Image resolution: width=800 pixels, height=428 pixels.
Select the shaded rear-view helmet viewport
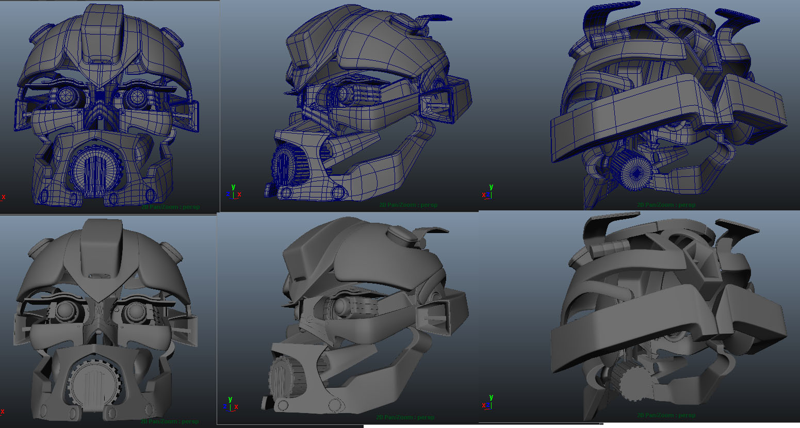coord(640,317)
